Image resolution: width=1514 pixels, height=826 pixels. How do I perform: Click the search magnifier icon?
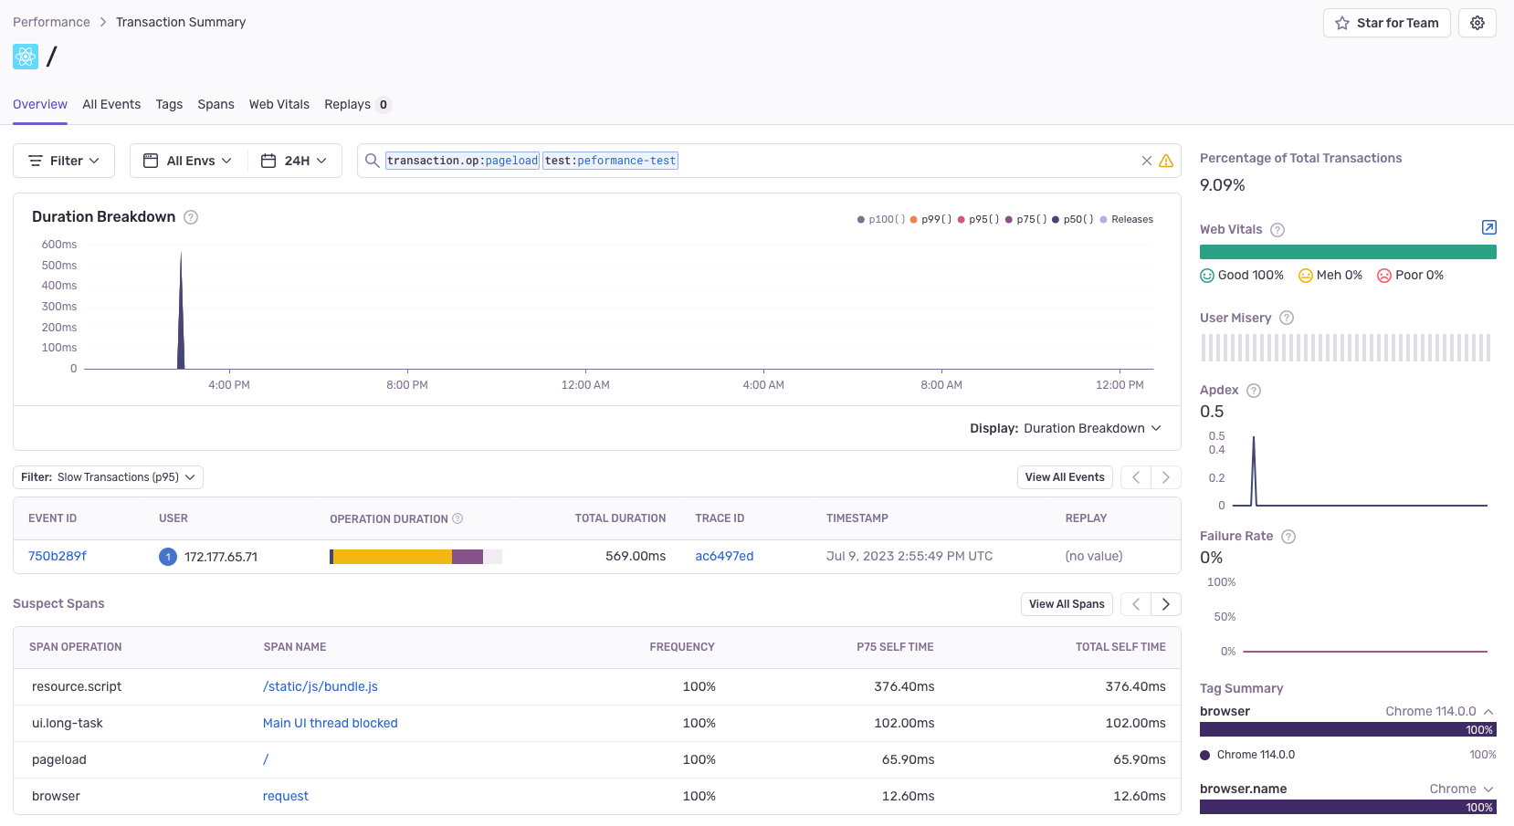click(372, 161)
